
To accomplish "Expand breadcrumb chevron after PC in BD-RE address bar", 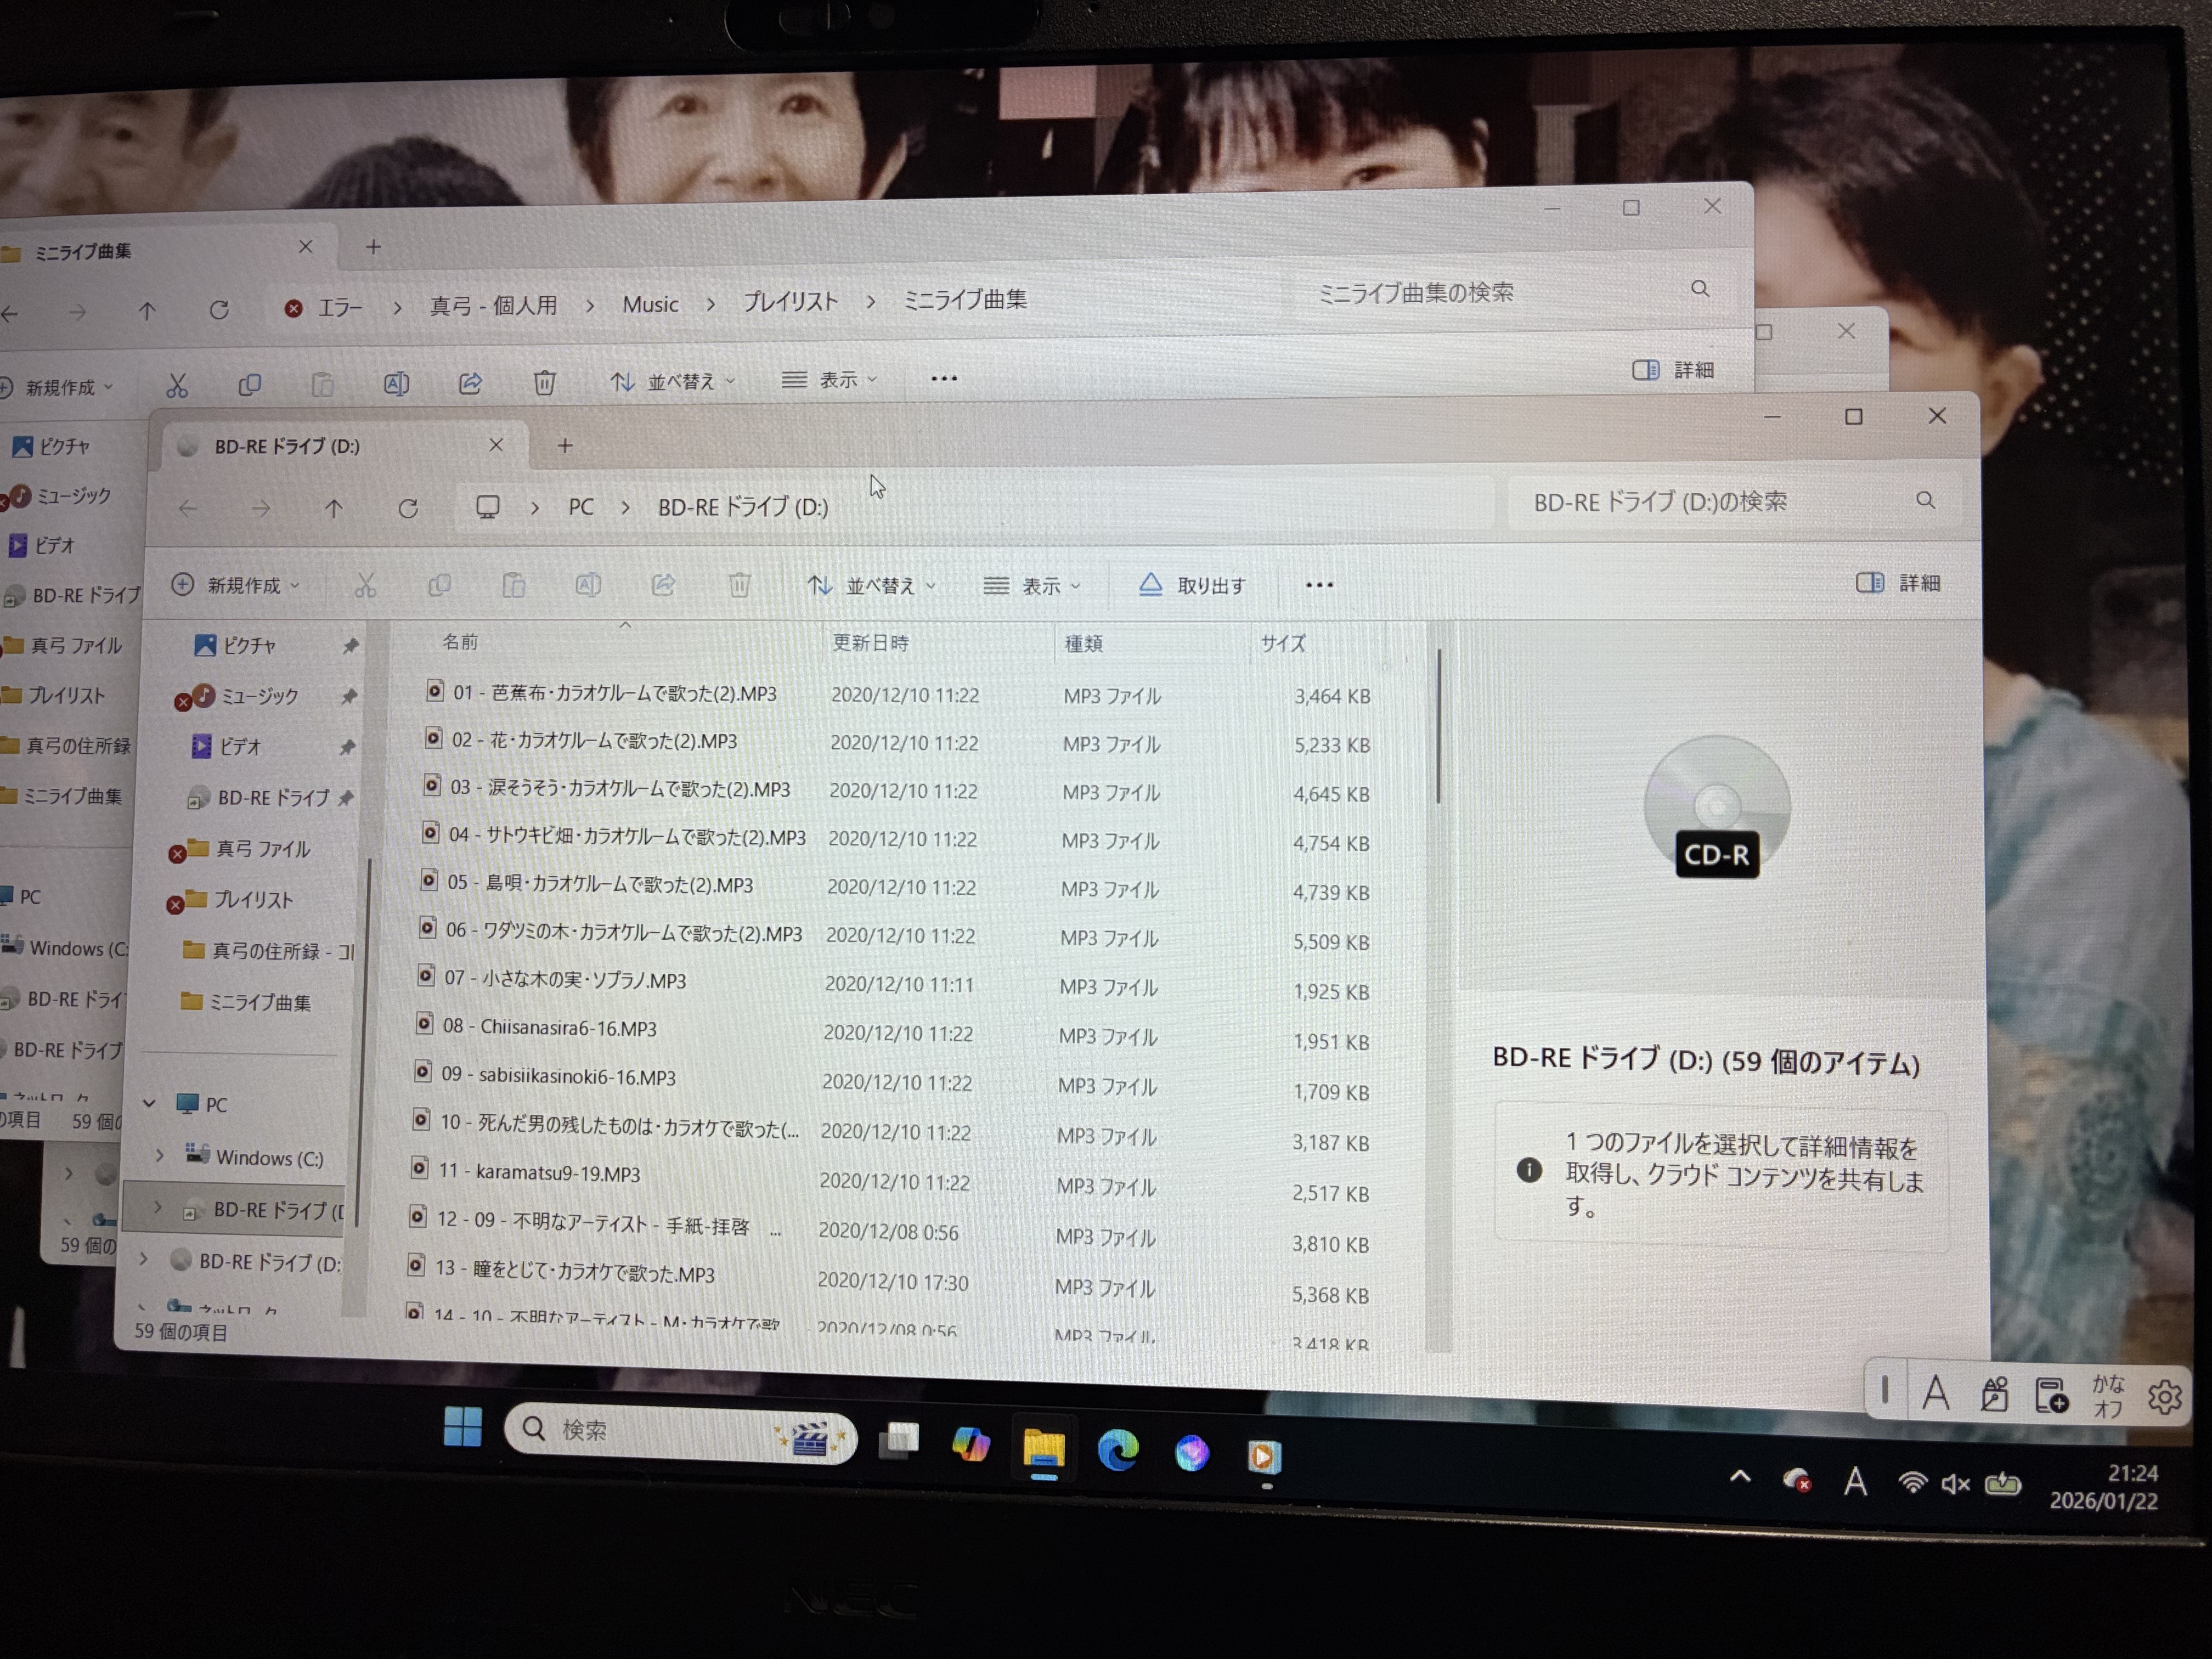I will click(625, 508).
